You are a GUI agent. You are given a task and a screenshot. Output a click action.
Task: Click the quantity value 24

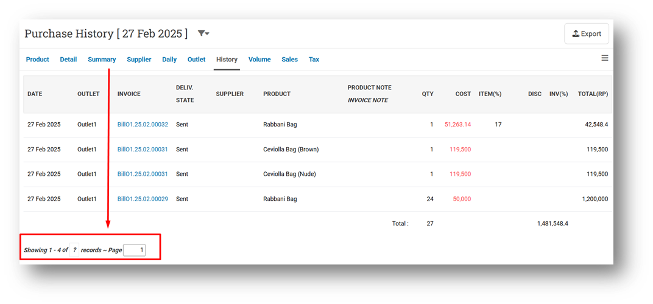click(x=430, y=199)
